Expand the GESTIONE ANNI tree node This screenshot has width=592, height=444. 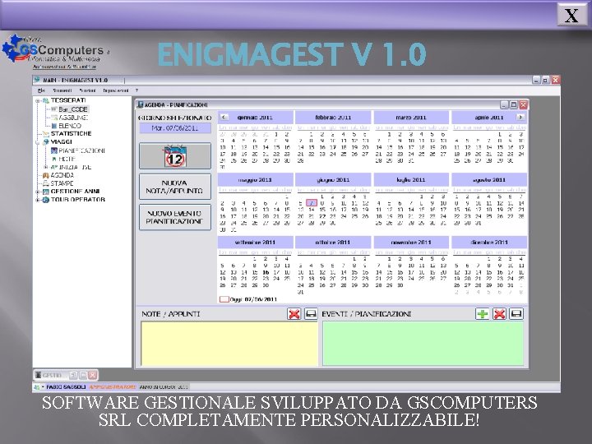(x=38, y=192)
